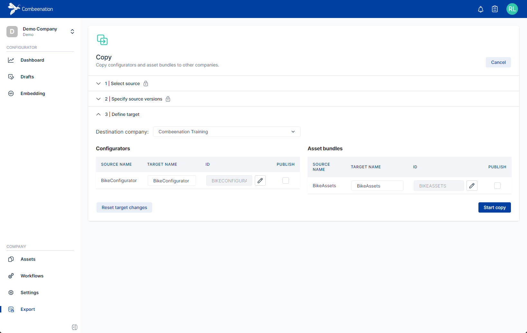Open the RL user avatar menu
This screenshot has width=527, height=333.
(x=512, y=9)
